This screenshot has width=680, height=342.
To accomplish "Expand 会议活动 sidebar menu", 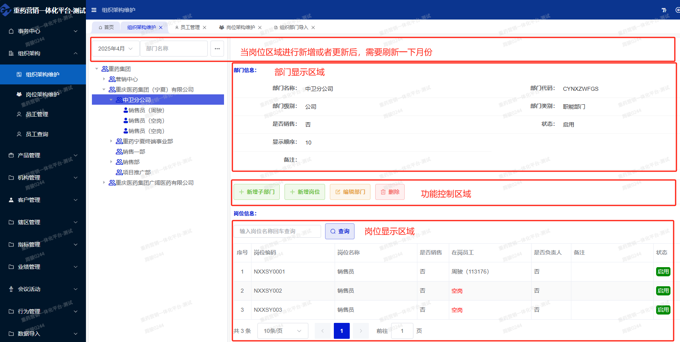I will tap(43, 289).
